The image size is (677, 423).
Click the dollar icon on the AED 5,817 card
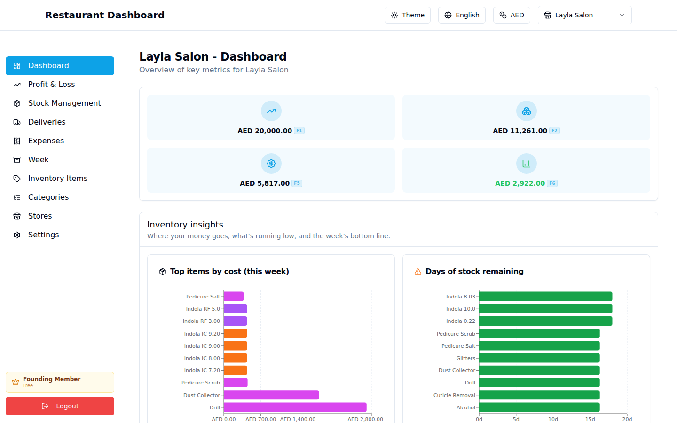(x=271, y=164)
